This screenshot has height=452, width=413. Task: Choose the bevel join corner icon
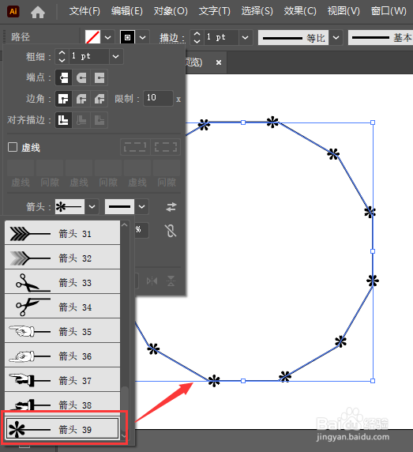(99, 99)
